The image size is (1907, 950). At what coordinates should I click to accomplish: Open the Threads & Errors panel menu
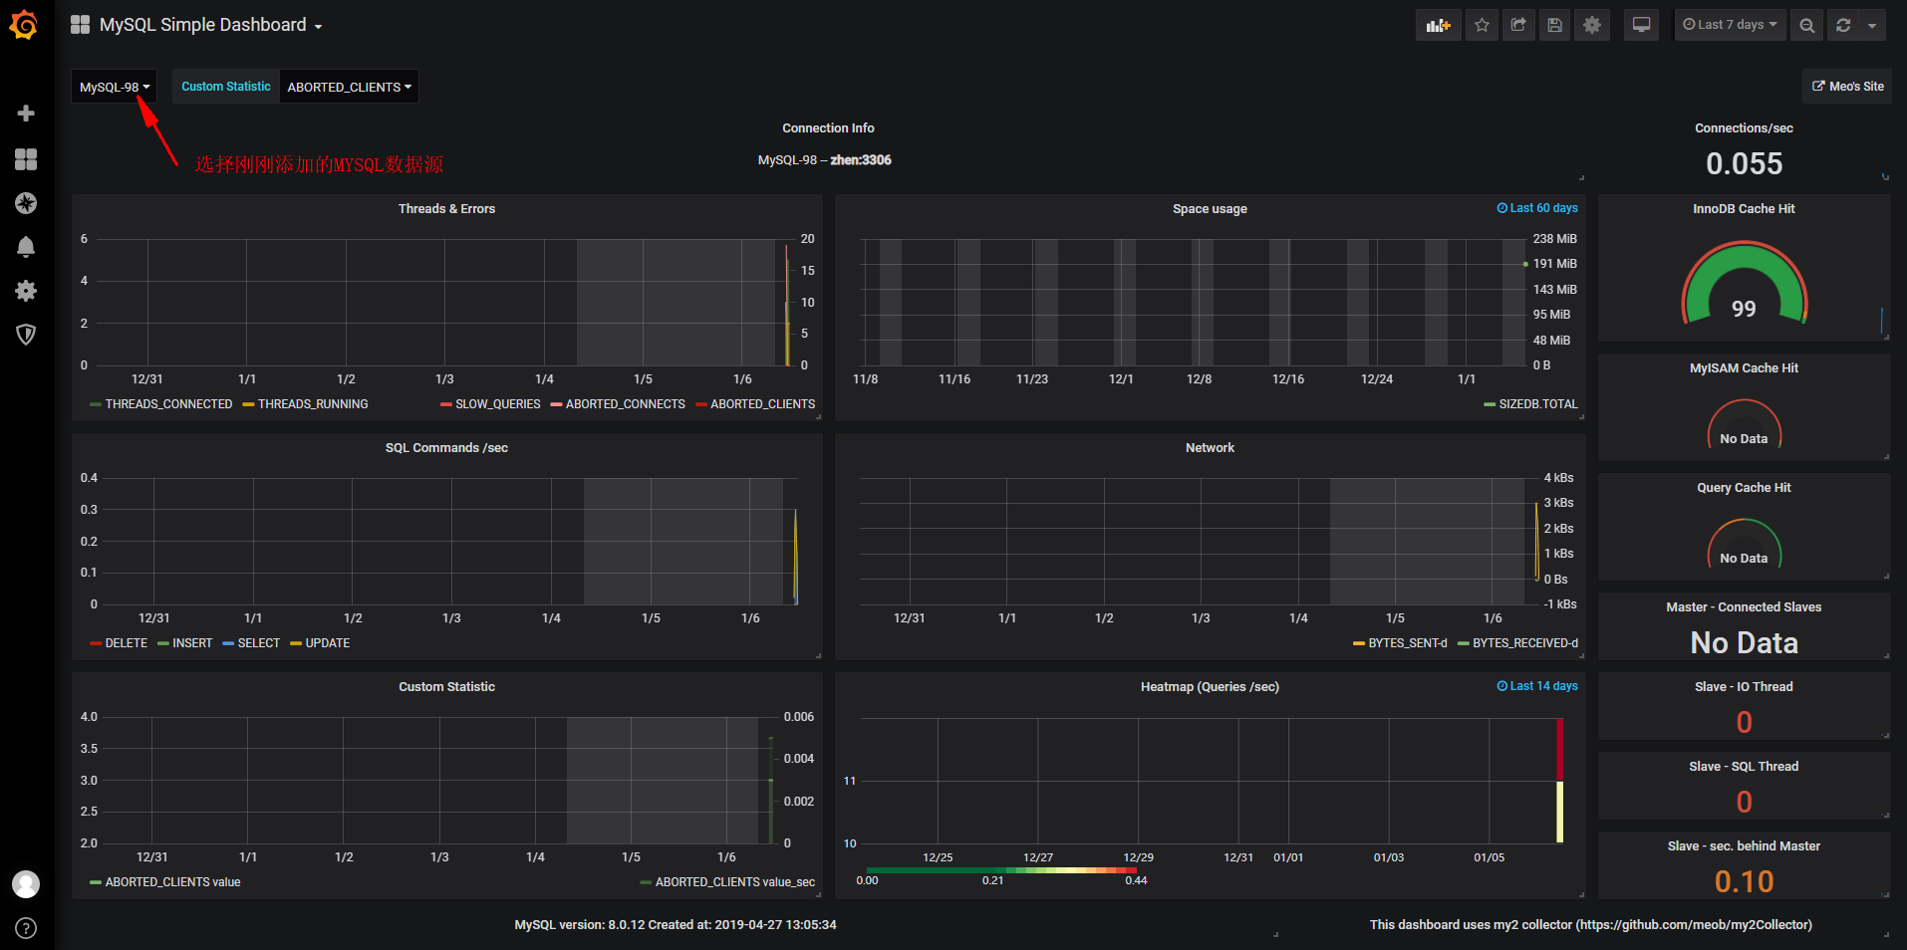446,209
